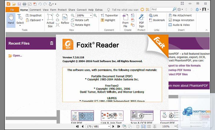
Task: Switch to the Form tab
Action: 53,10
